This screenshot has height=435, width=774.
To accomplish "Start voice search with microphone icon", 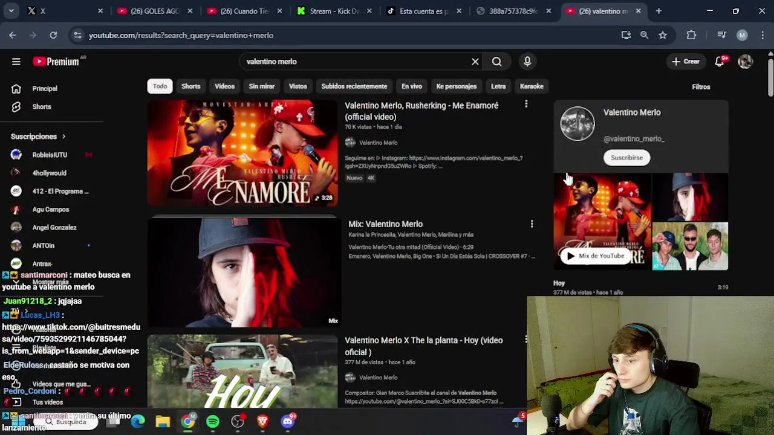I will pos(527,62).
